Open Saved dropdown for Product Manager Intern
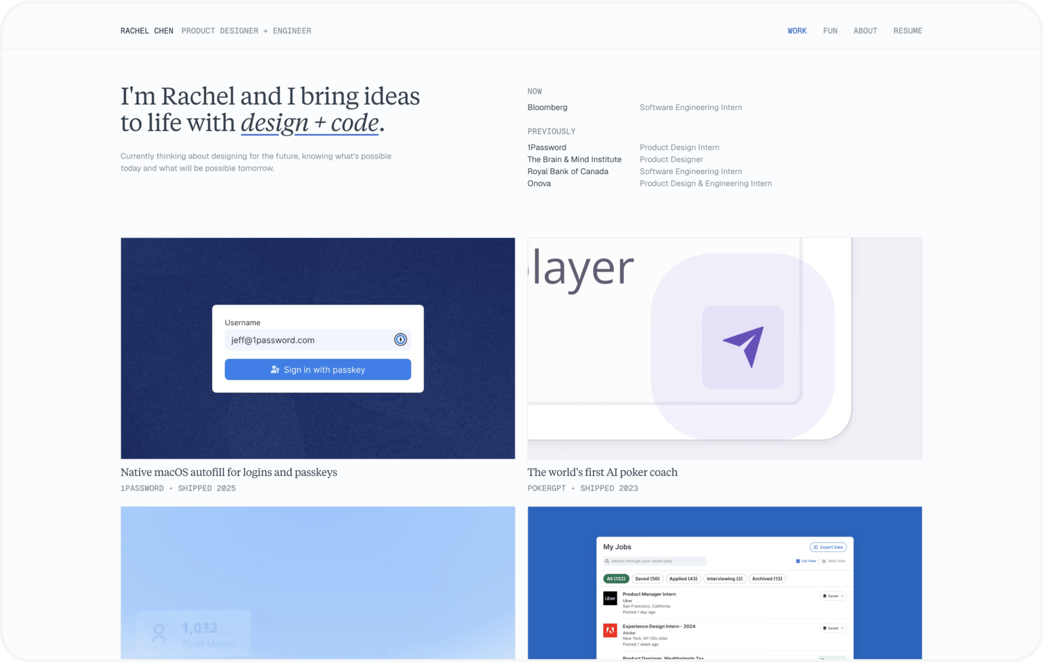 [x=833, y=596]
